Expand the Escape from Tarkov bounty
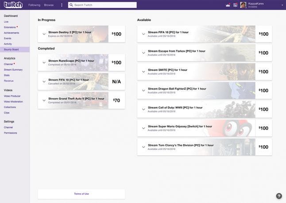The height and width of the screenshot is (203, 286). coord(143,53)
